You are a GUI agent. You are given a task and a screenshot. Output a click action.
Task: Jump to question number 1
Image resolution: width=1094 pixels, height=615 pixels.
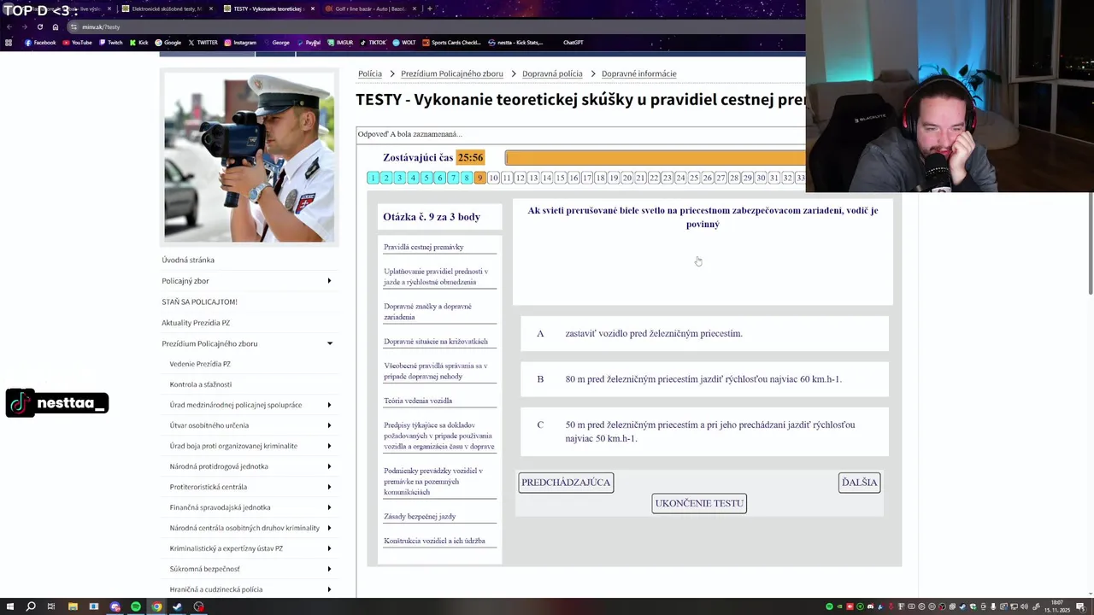pyautogui.click(x=373, y=178)
